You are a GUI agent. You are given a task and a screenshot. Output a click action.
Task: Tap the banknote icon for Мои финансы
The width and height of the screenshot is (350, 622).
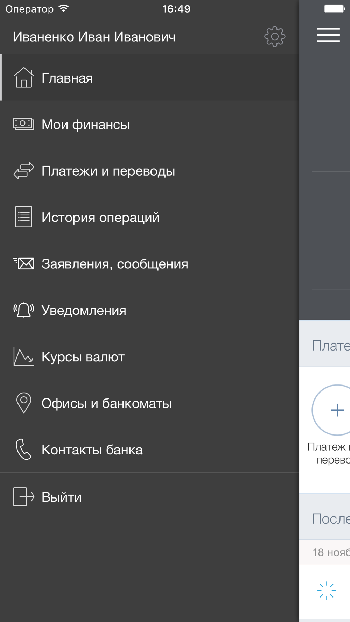coord(23,124)
